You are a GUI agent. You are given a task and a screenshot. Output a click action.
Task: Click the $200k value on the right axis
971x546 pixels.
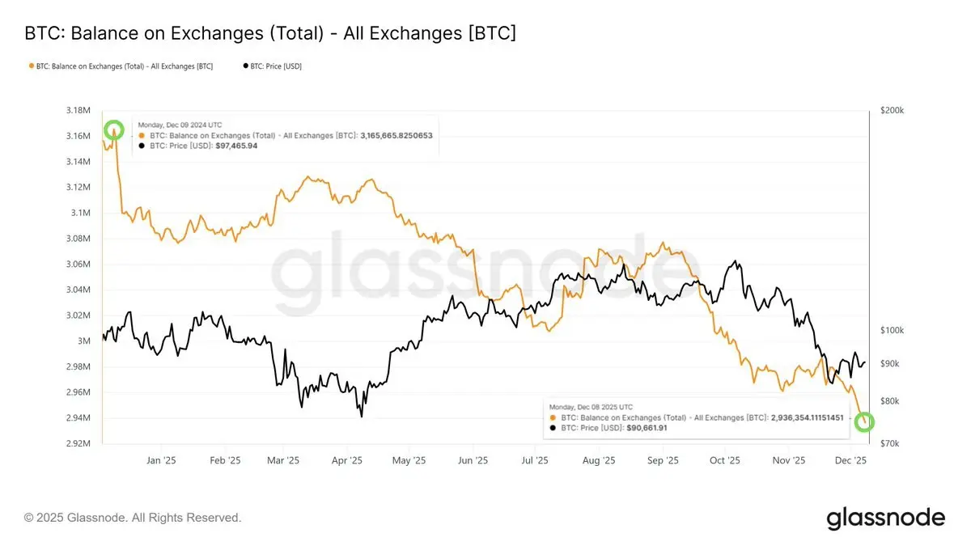coord(892,110)
